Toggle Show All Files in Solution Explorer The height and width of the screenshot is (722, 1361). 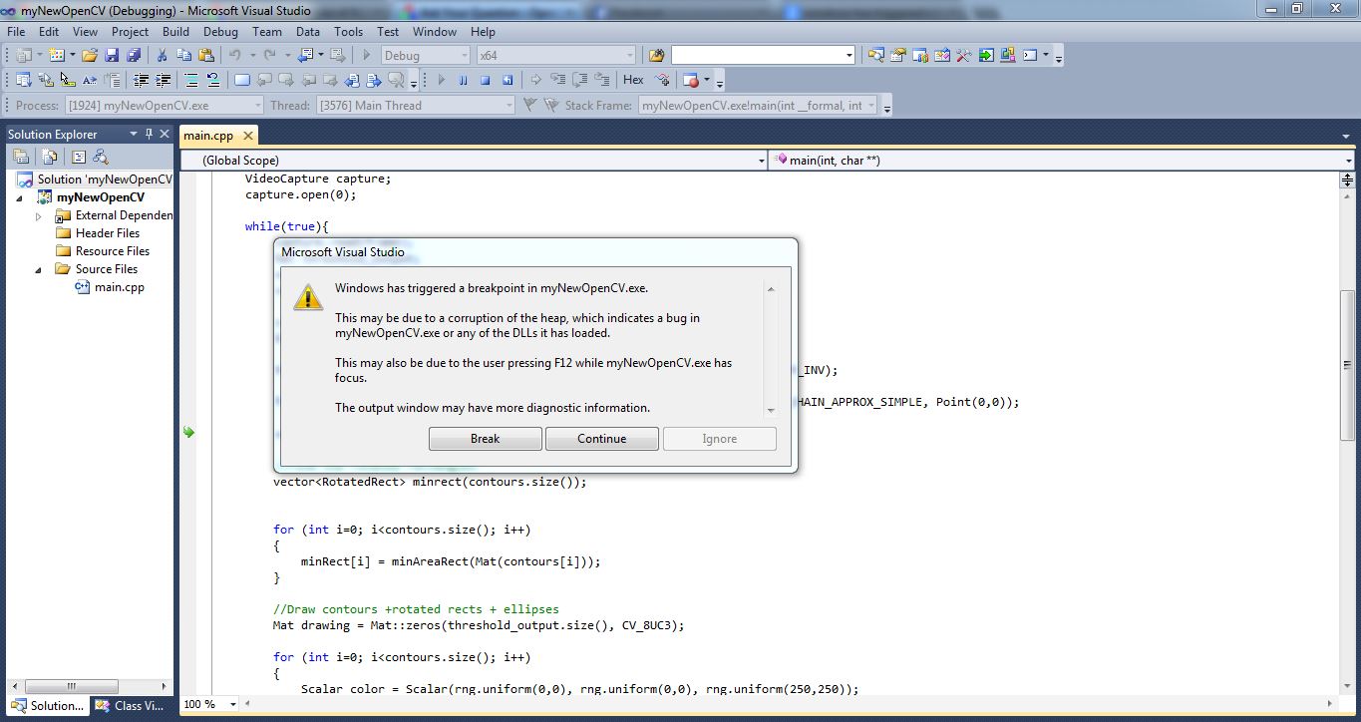point(49,157)
